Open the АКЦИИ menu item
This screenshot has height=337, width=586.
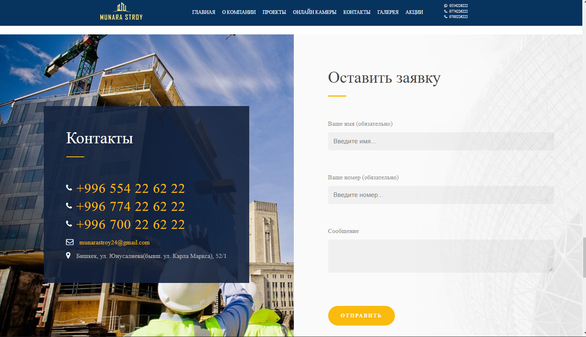pyautogui.click(x=414, y=12)
